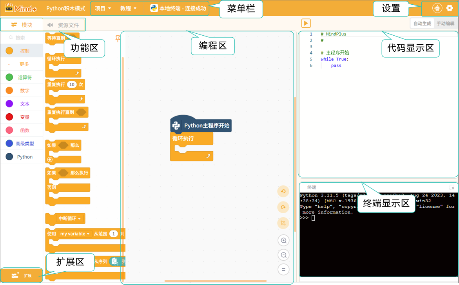Open the 项目 dropdown menu

pyautogui.click(x=103, y=8)
